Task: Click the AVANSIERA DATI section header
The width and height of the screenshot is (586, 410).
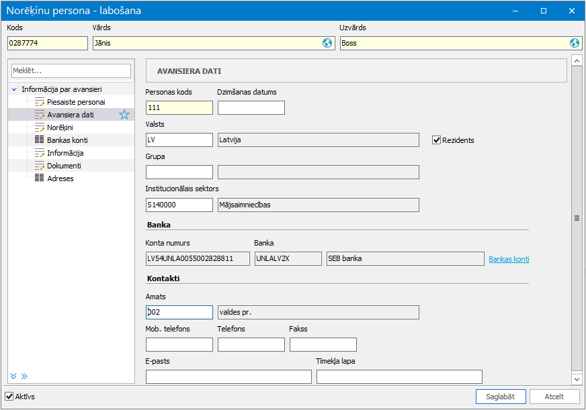Action: pyautogui.click(x=357, y=70)
